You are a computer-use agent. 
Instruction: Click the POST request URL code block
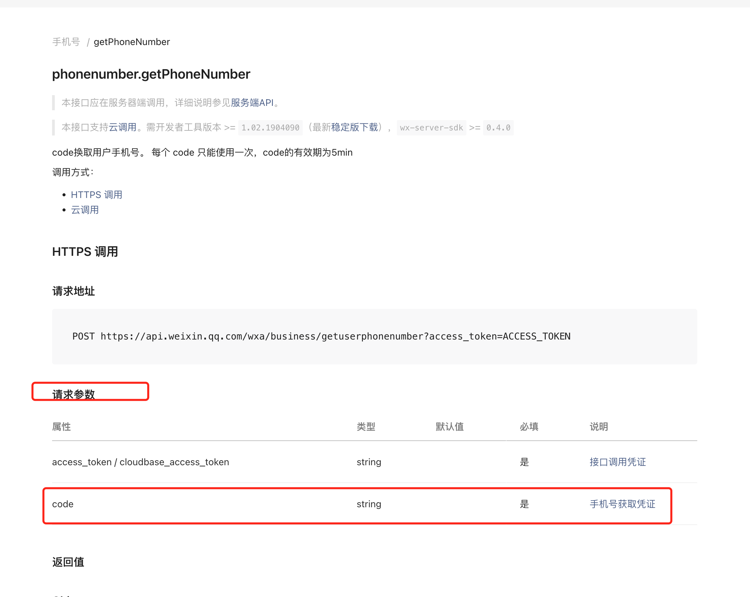(321, 336)
